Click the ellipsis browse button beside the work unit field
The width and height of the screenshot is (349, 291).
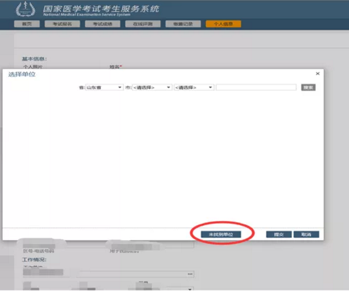(x=190, y=274)
